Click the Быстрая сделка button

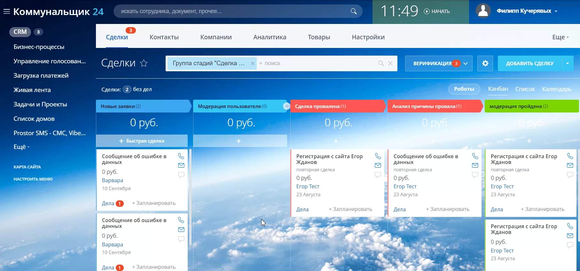142,141
